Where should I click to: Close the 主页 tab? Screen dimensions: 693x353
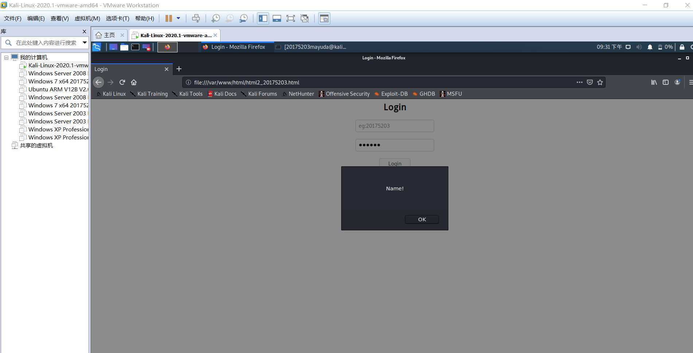(122, 35)
